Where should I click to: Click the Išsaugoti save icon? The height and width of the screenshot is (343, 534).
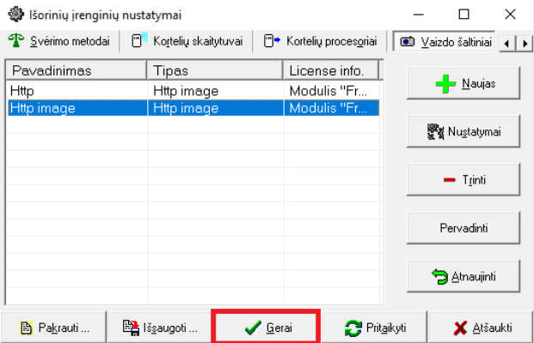pyautogui.click(x=131, y=328)
